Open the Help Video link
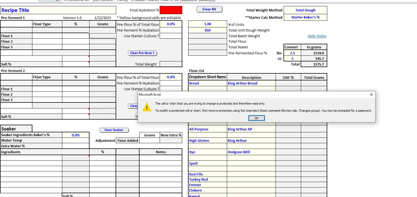 pos(317,36)
